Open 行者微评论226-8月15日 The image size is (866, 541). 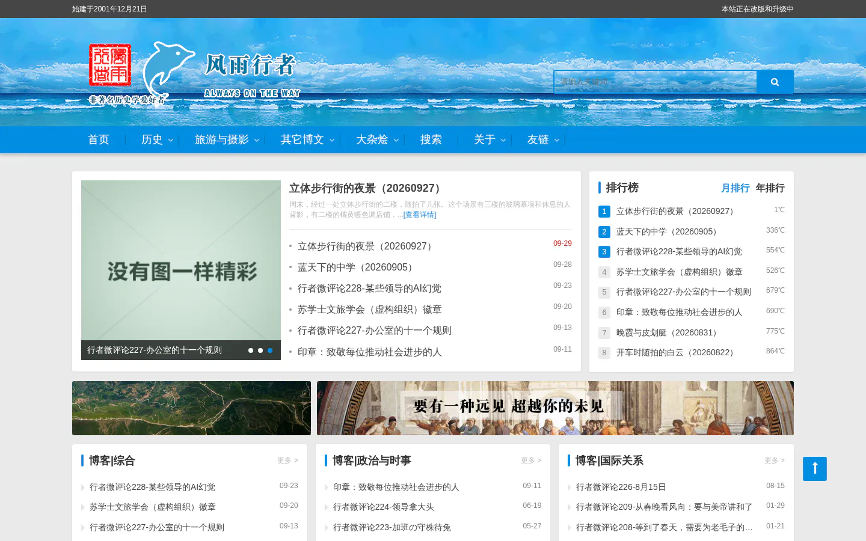[x=621, y=488]
